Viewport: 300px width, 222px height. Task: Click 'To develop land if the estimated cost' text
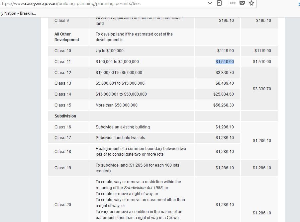134,37
